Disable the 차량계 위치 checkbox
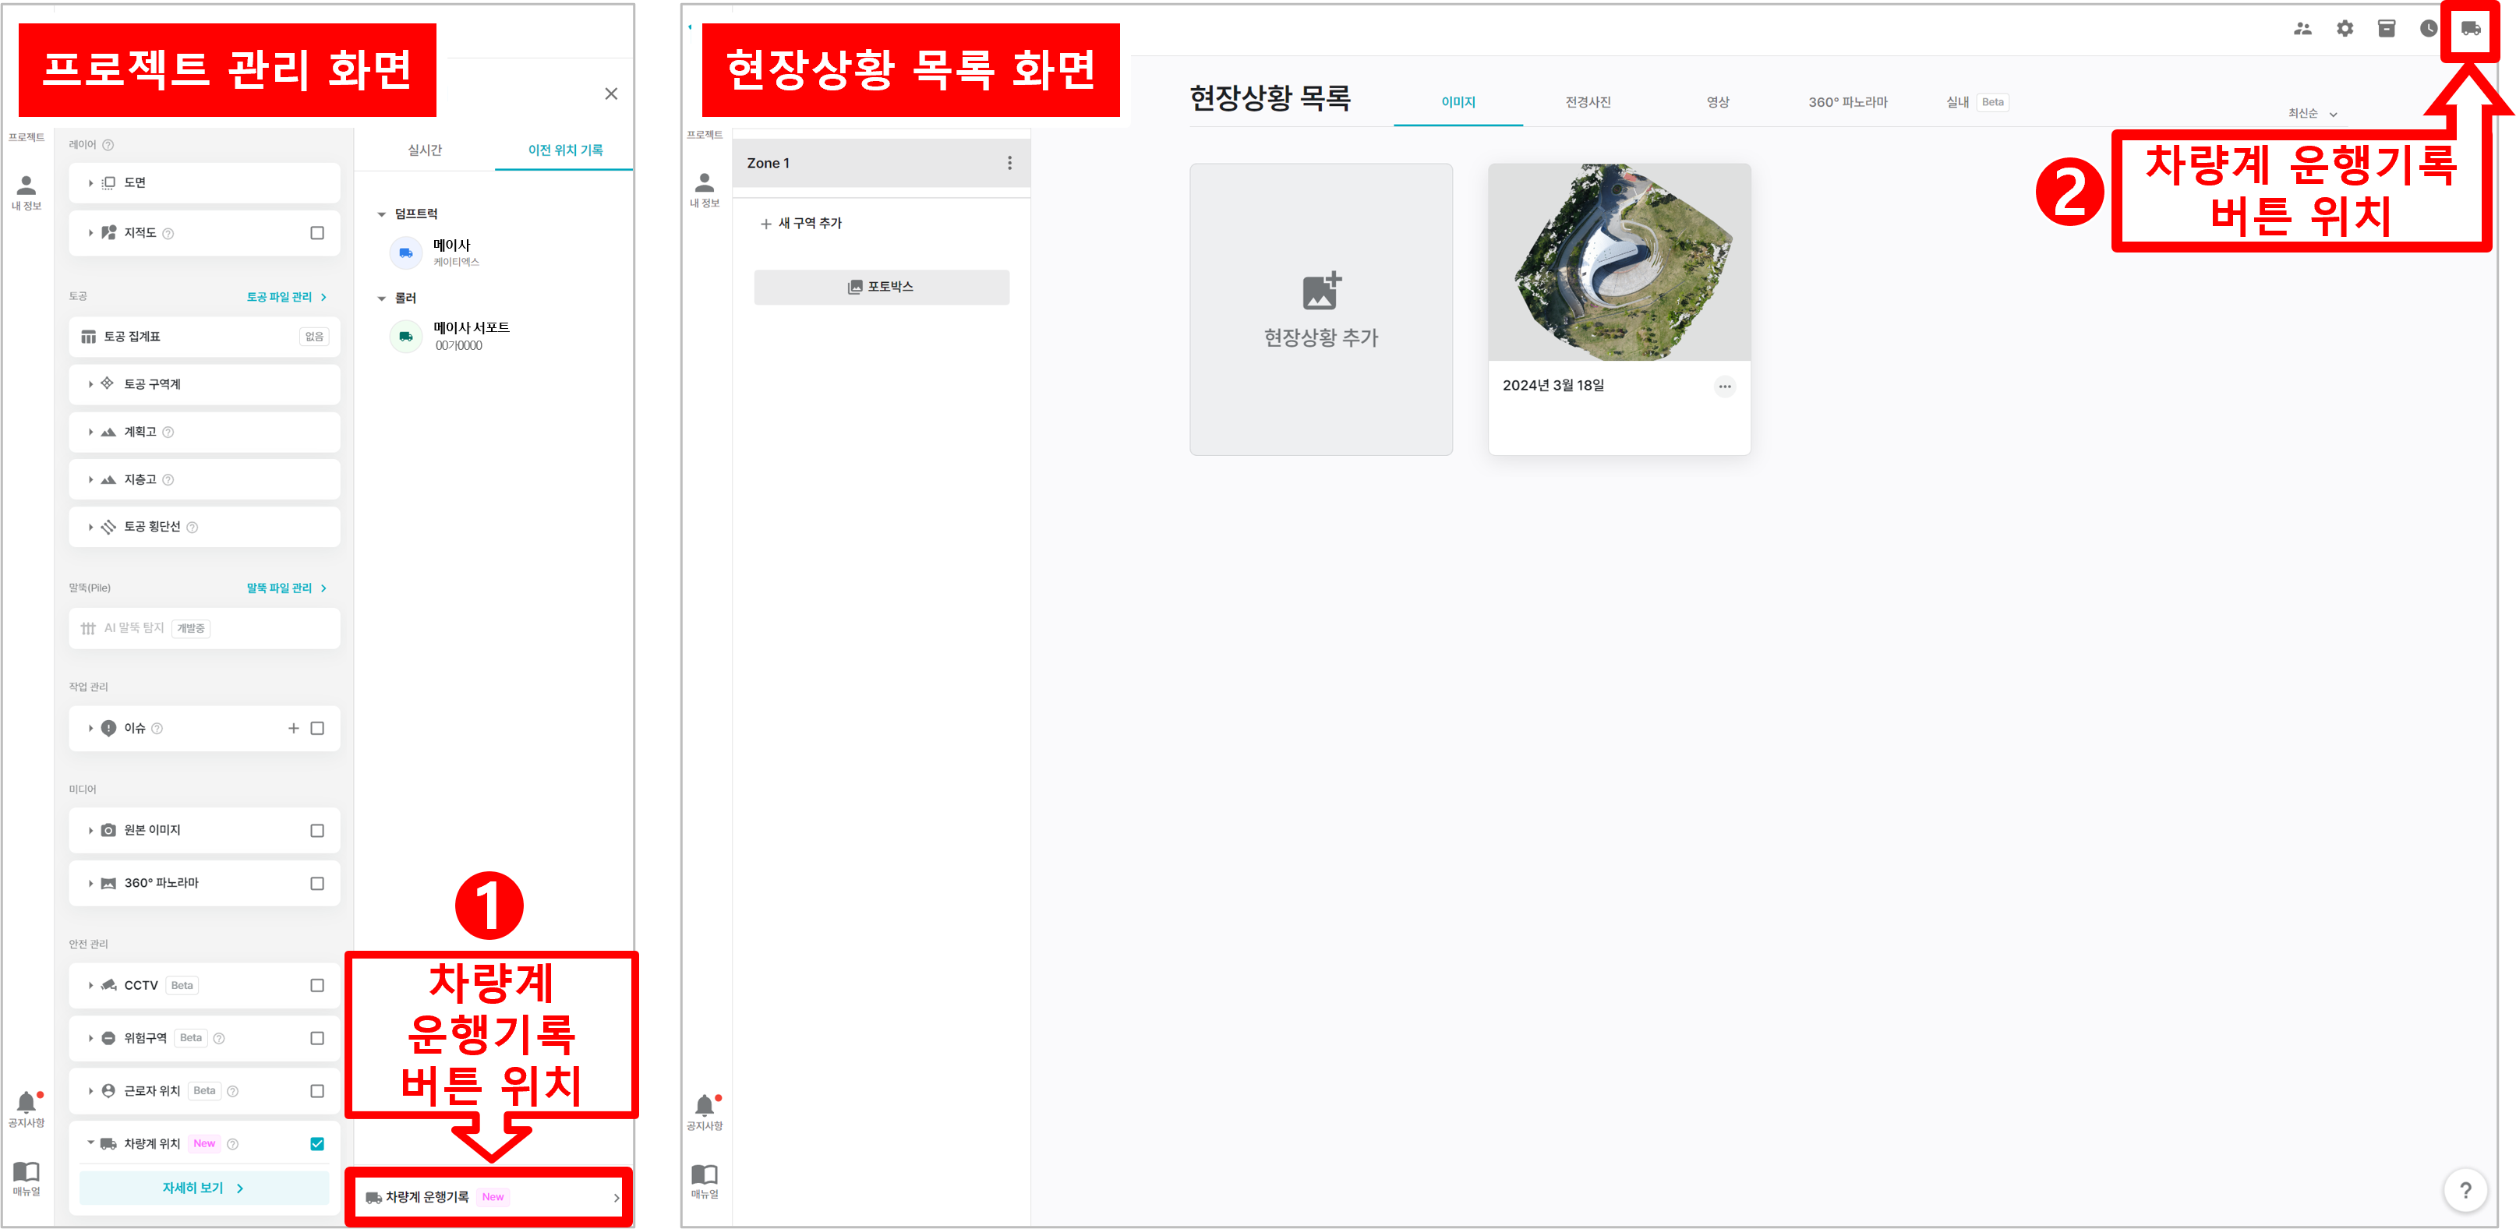Screen dimensions: 2516x1229 (x=316, y=1142)
